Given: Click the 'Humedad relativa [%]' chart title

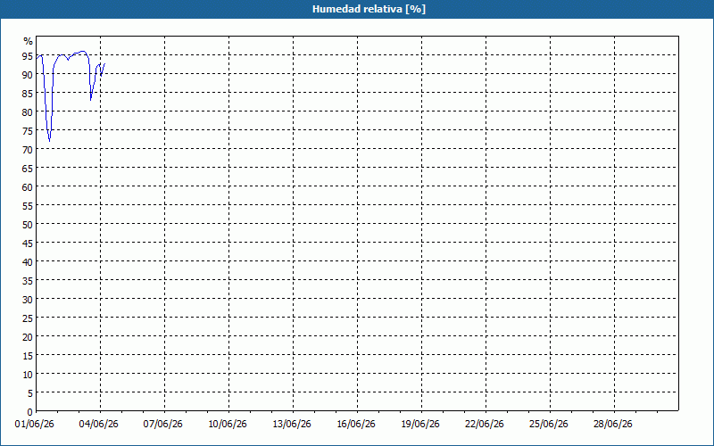Looking at the screenshot, I should pos(369,9).
